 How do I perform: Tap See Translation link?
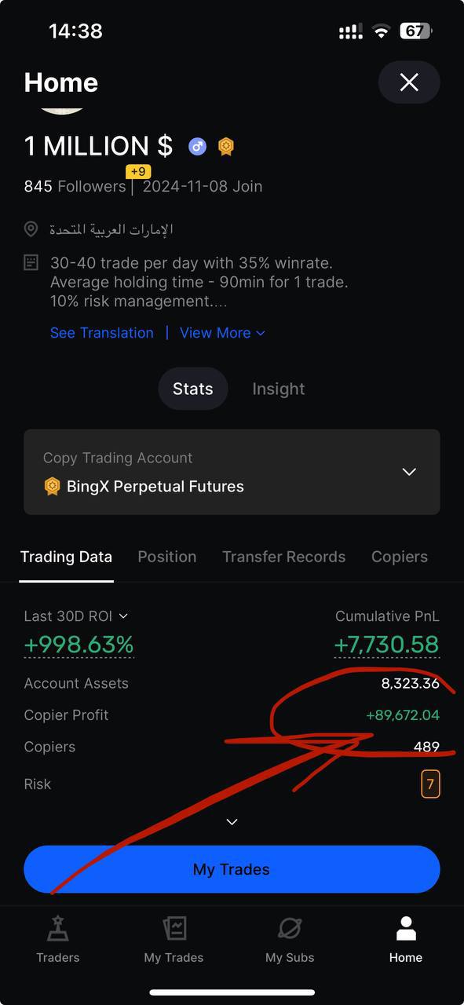pyautogui.click(x=102, y=333)
